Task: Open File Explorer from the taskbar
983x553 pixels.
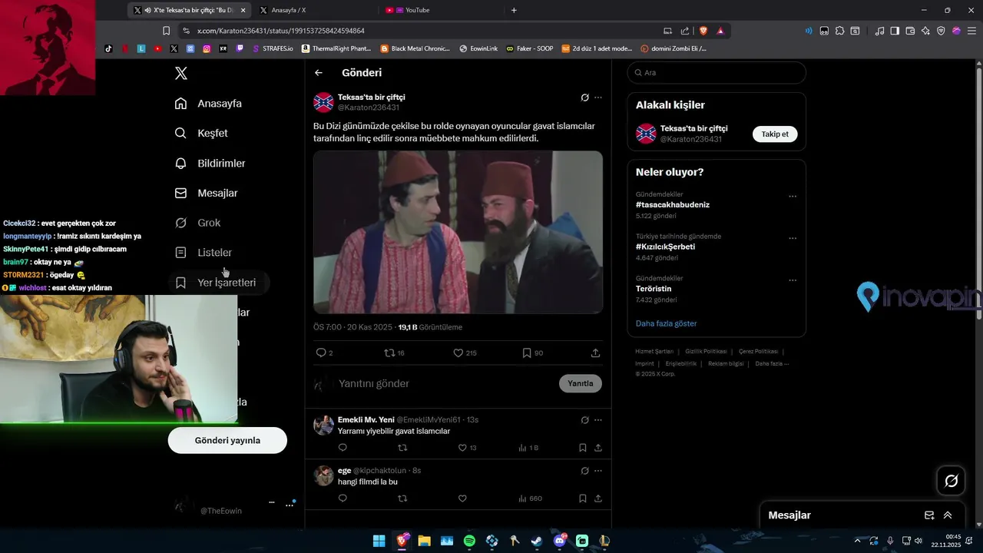Action: 424,541
